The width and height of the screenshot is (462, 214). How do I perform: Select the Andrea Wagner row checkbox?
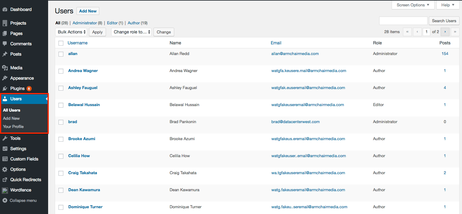point(61,71)
